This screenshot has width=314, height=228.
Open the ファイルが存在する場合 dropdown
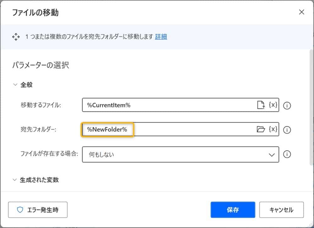(181, 154)
